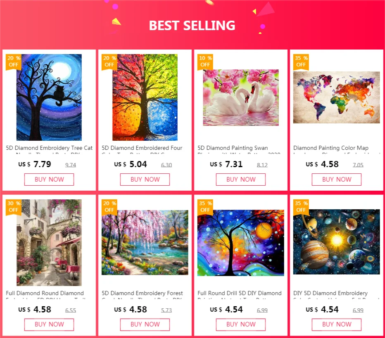385x338 pixels.
Task: Buy the Color Map diamond painting
Action: pos(337,180)
